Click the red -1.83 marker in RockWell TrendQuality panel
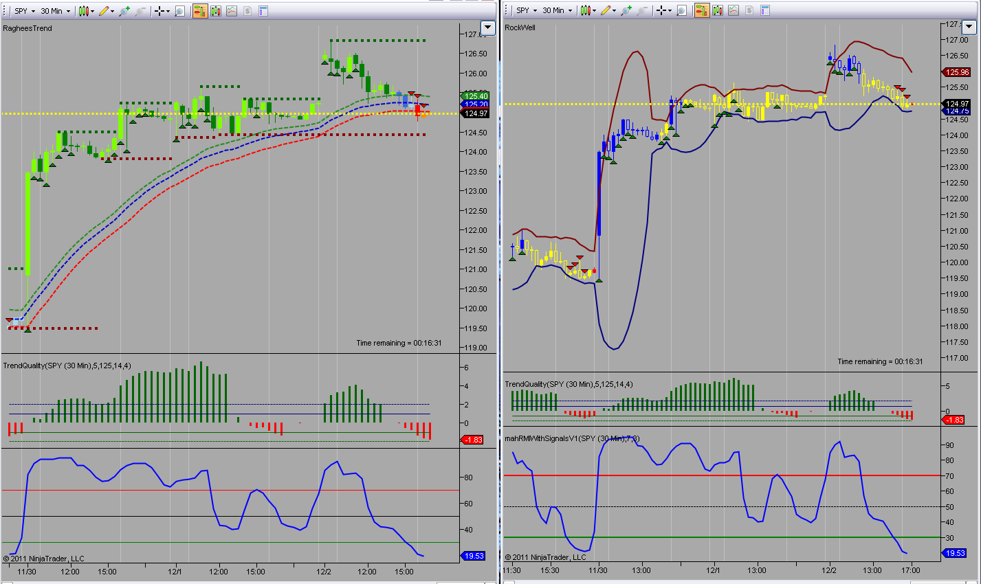Viewport: 981px width, 584px height. (x=954, y=420)
